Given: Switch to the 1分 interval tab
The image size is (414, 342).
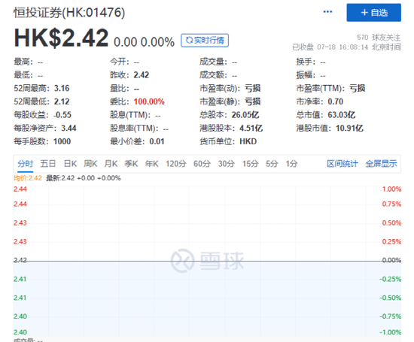Looking at the screenshot, I should 291,164.
